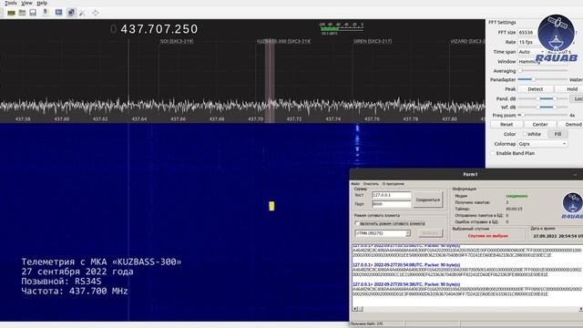Open the Tools menu
The height and width of the screenshot is (328, 583).
point(10,3)
